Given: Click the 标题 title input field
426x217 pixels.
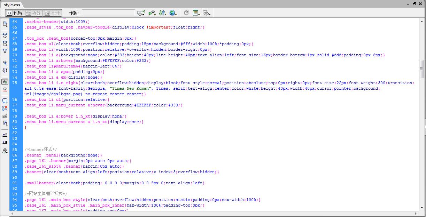Looking at the screenshot, I should 108,13.
